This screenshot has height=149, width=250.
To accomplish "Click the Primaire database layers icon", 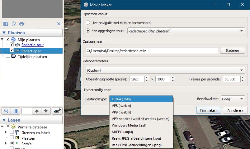I will click(x=13, y=127).
